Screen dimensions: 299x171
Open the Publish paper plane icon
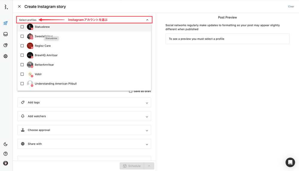tap(6, 23)
